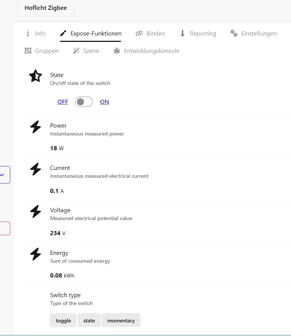Screen dimensions: 291x336
Task: Click the Hoflicht Zigbee device button
Action: point(45,8)
